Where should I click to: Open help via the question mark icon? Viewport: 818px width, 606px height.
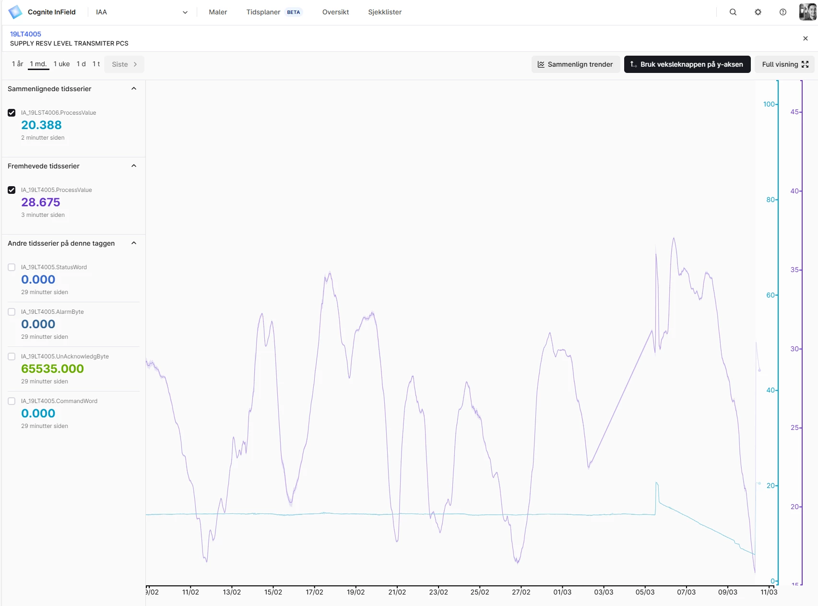click(x=783, y=12)
